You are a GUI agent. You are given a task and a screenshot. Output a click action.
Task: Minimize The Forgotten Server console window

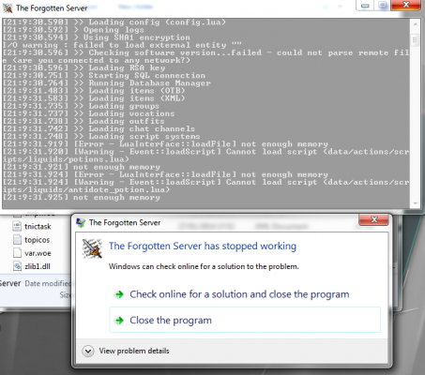[365, 6]
